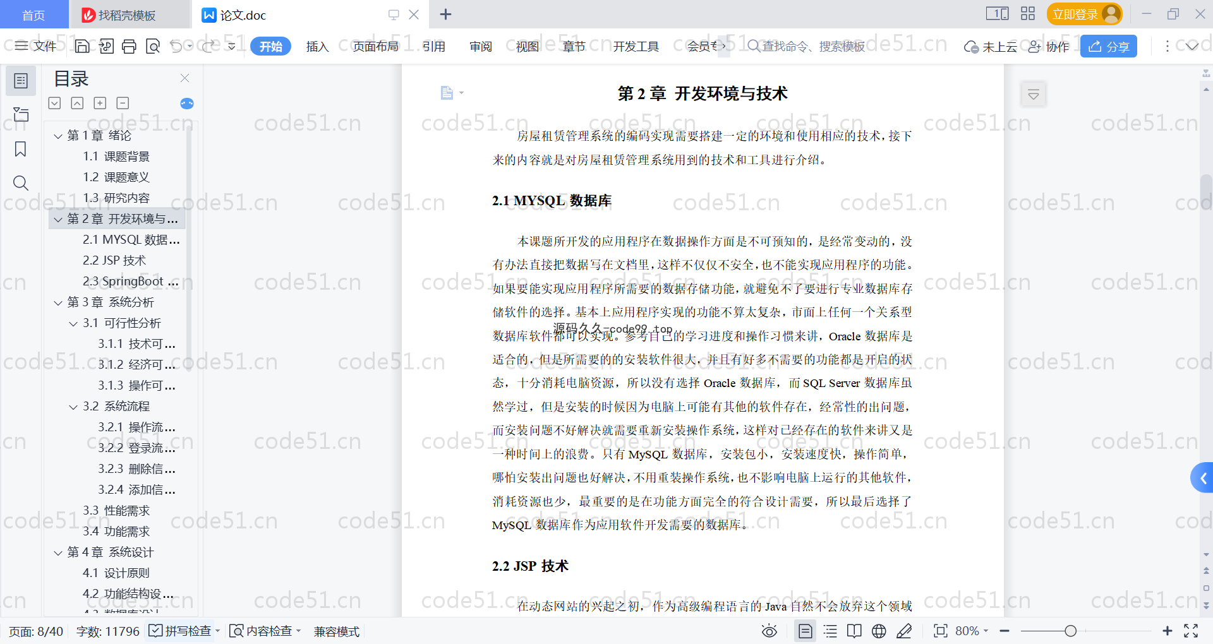Image resolution: width=1213 pixels, height=644 pixels.
Task: Click the 页面: 8/40 page indicator
Action: (36, 631)
